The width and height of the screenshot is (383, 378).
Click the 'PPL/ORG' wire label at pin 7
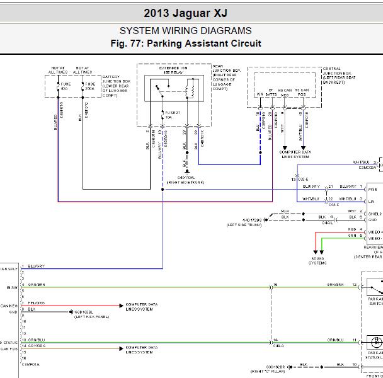point(36,303)
